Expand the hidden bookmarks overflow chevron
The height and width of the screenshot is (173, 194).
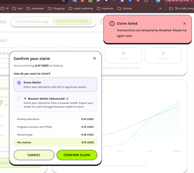tap(160, 8)
